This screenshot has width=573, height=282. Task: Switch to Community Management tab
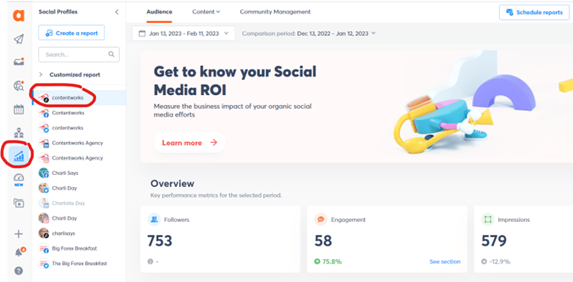(275, 11)
